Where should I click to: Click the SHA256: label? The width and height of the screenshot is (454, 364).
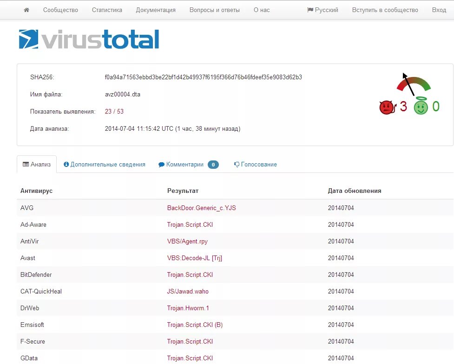[42, 77]
